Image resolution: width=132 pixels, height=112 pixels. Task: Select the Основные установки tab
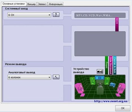click(14, 4)
